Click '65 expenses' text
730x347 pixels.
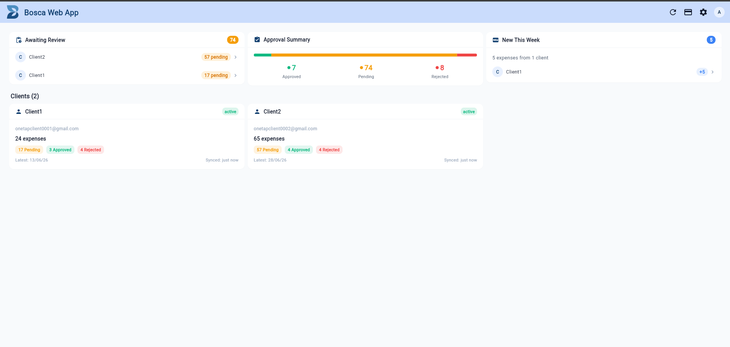pos(269,139)
